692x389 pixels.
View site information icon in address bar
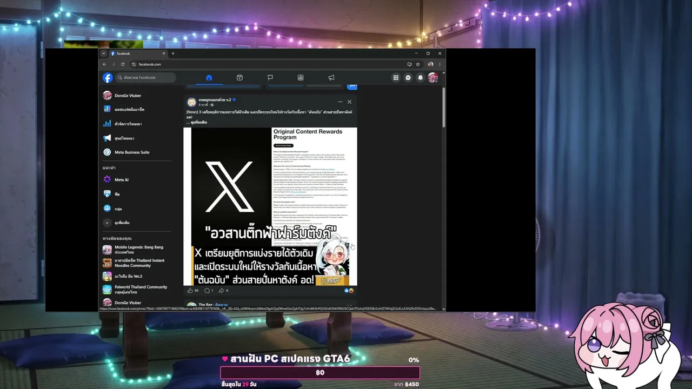(x=134, y=64)
